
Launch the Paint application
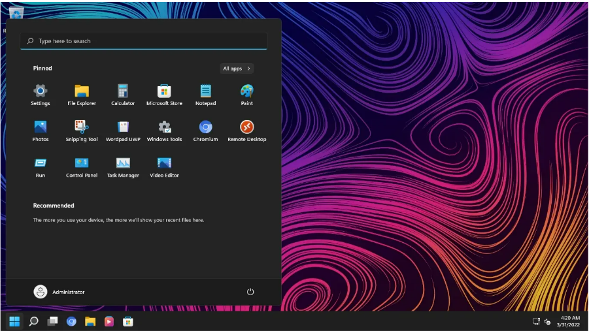point(247,95)
